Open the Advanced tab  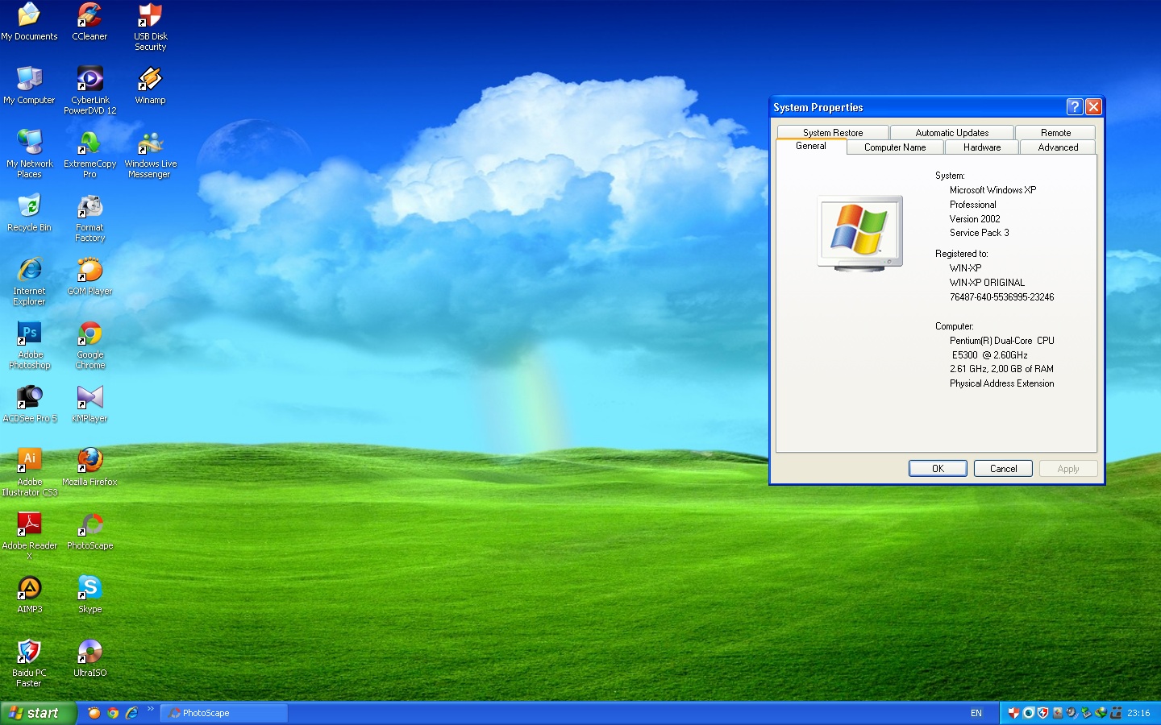pyautogui.click(x=1058, y=147)
